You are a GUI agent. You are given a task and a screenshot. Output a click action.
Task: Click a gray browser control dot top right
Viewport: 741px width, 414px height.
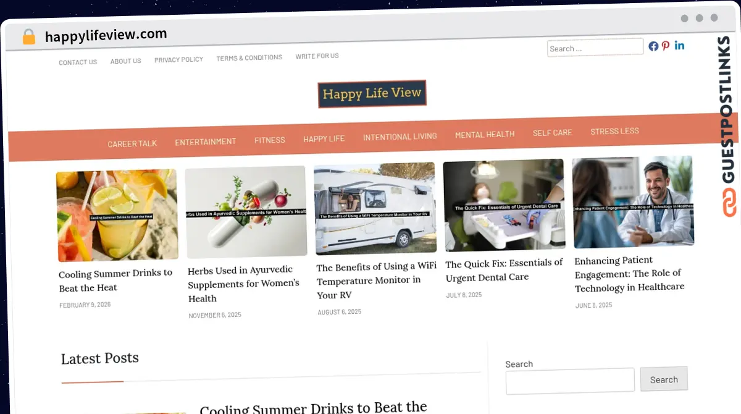pos(685,19)
